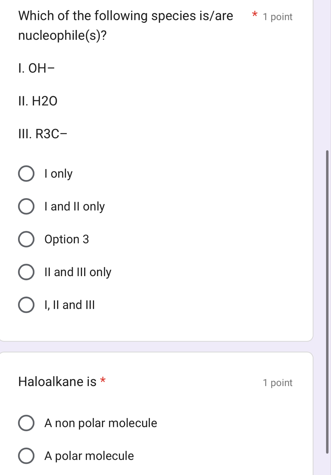Choose the "A polar molecule" radio circle

click(26, 456)
